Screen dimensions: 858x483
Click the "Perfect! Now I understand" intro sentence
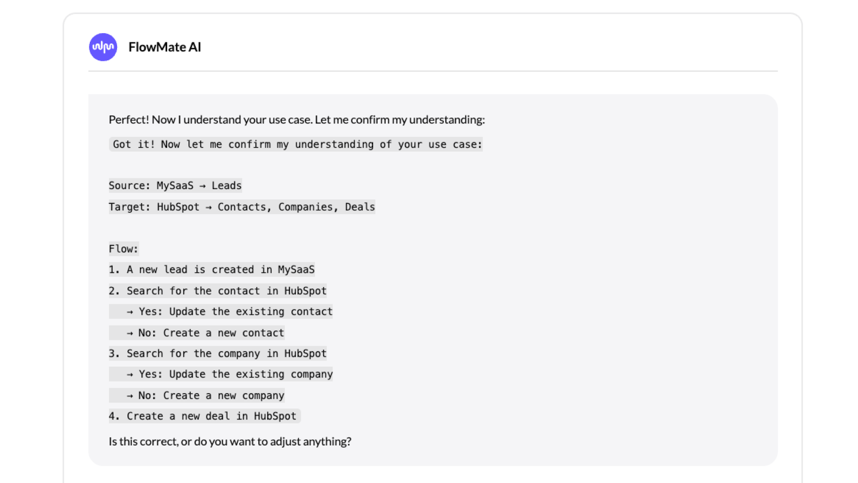click(x=296, y=119)
